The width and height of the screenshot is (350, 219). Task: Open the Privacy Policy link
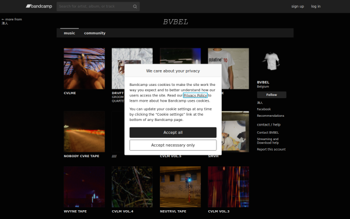tap(195, 95)
